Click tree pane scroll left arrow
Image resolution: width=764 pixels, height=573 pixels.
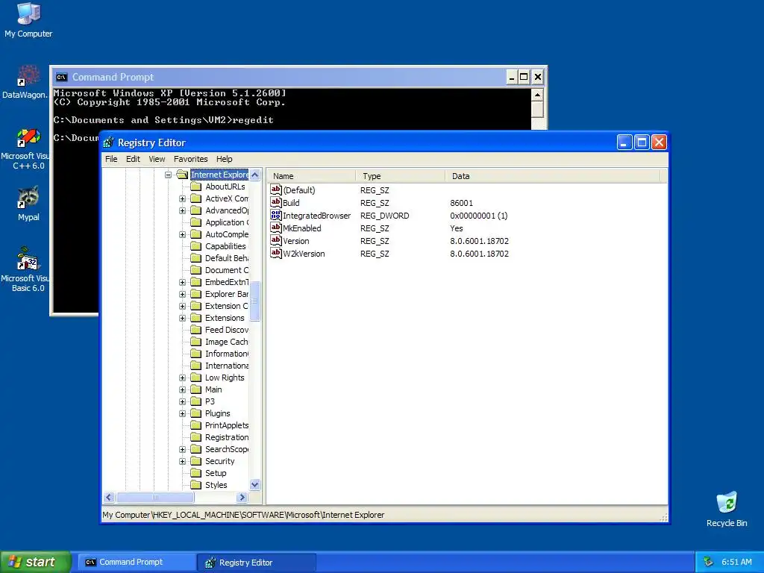click(109, 498)
